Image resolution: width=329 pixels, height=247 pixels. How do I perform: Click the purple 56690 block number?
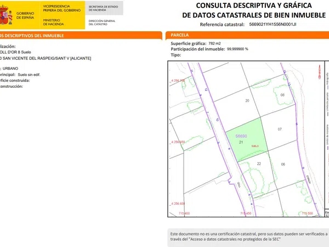[x=241, y=136]
